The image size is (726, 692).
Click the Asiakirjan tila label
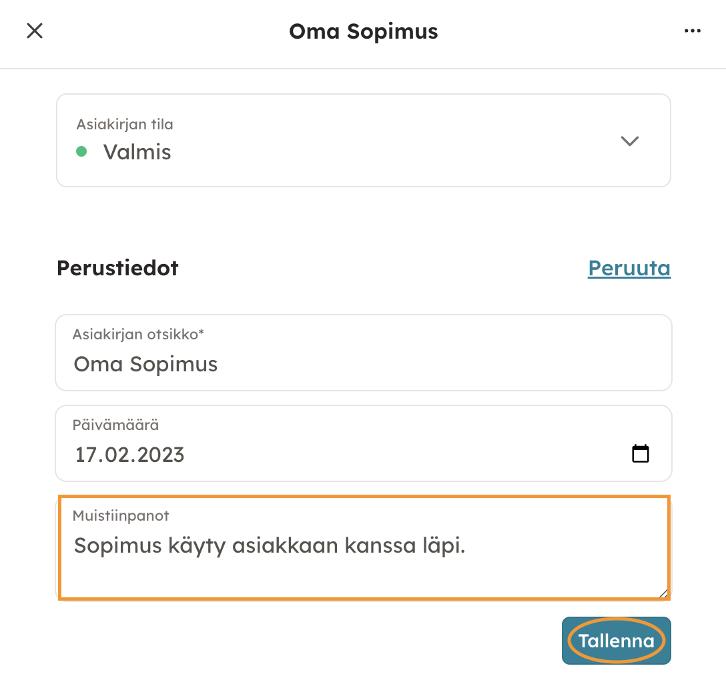pos(125,124)
